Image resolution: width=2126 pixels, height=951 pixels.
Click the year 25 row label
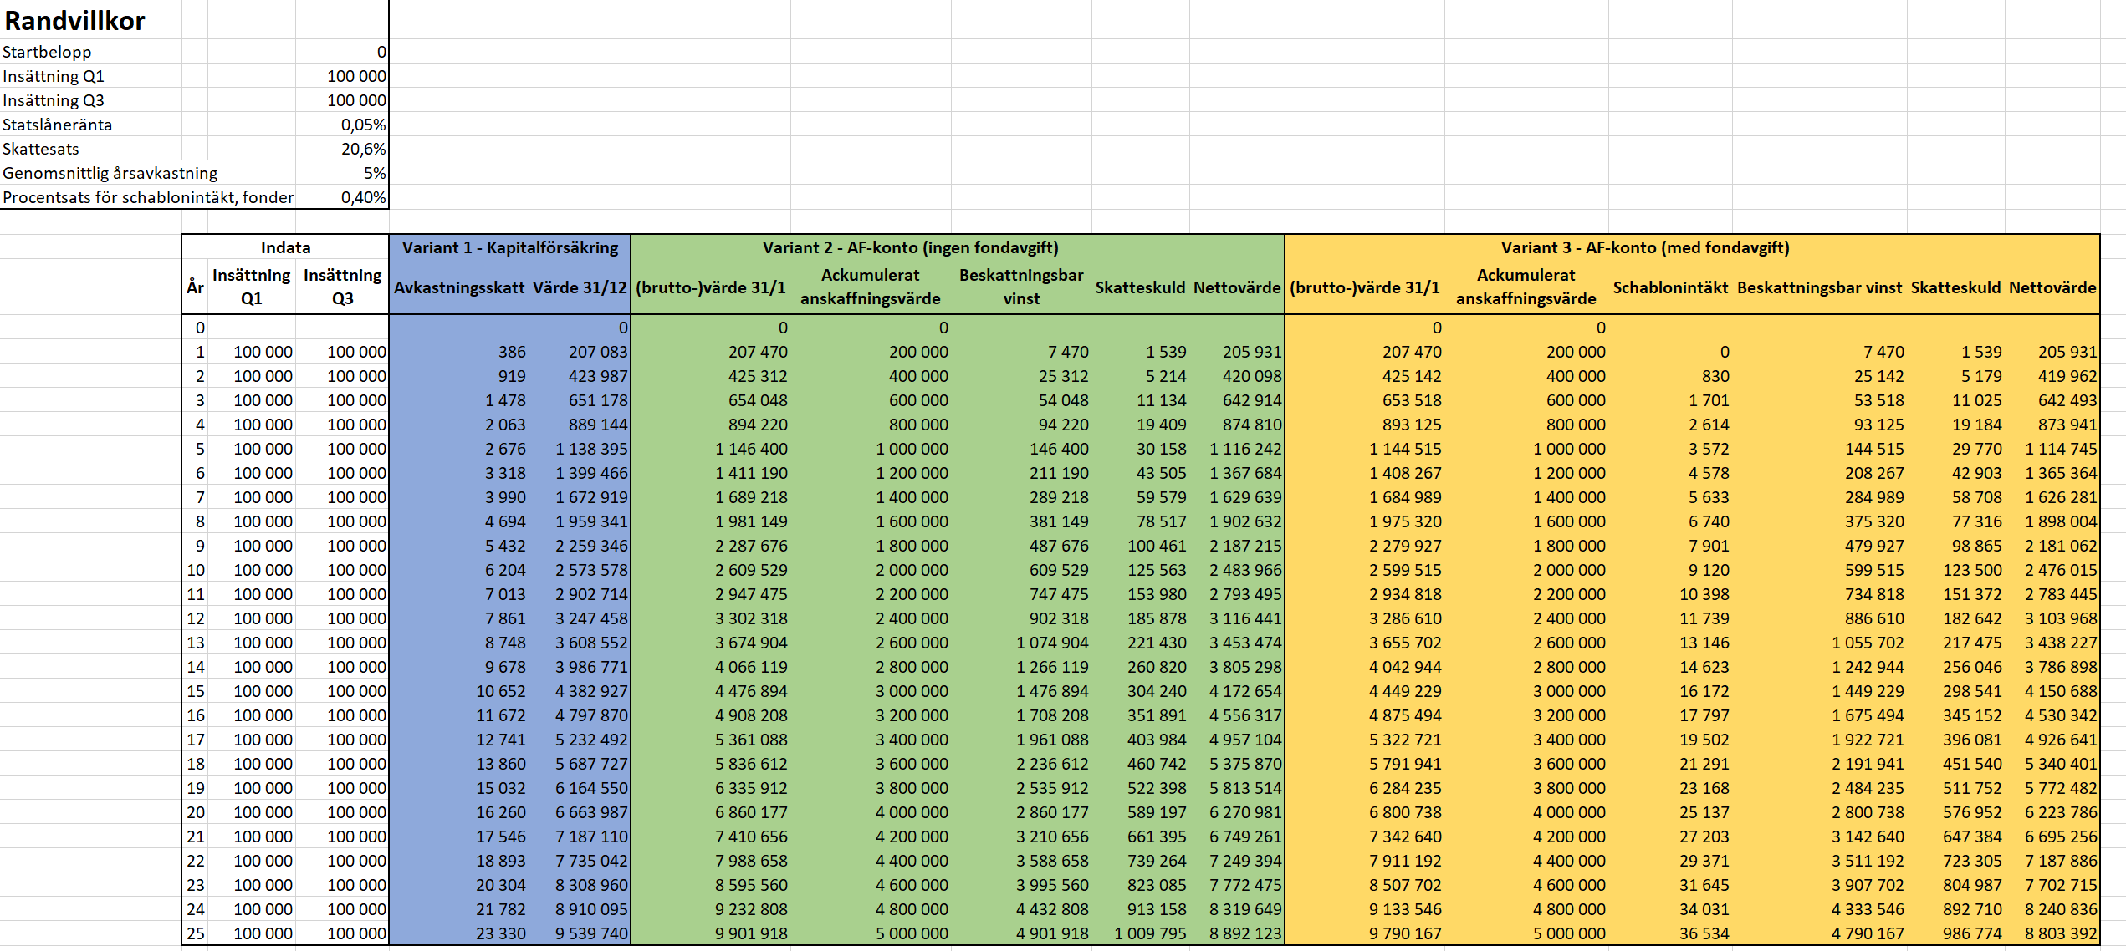pyautogui.click(x=195, y=933)
